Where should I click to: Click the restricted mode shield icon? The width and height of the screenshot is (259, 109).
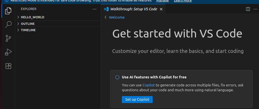7,1
